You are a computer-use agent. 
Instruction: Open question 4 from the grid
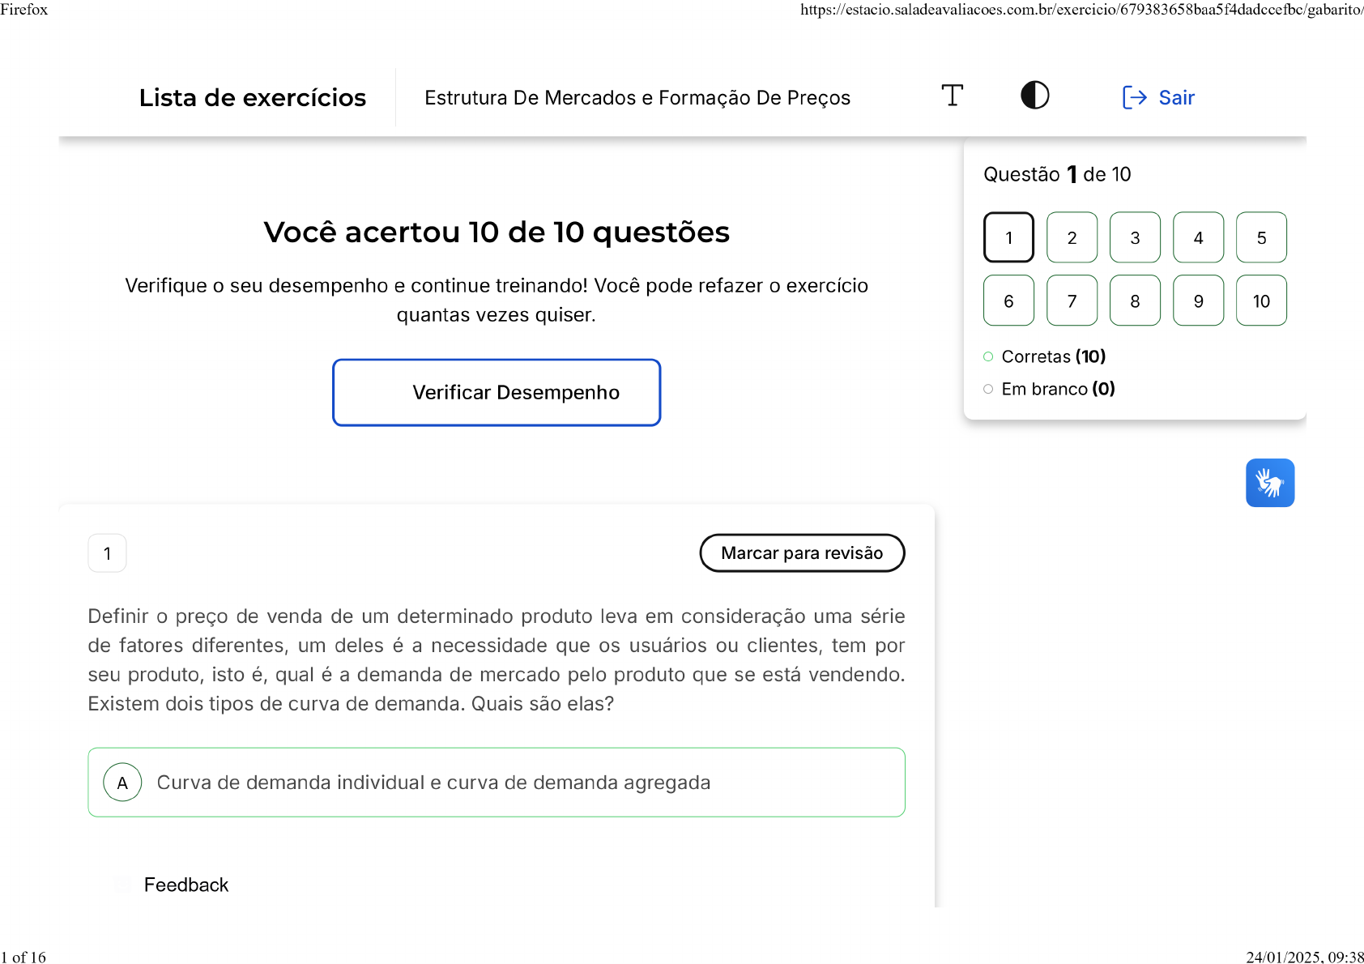point(1198,237)
